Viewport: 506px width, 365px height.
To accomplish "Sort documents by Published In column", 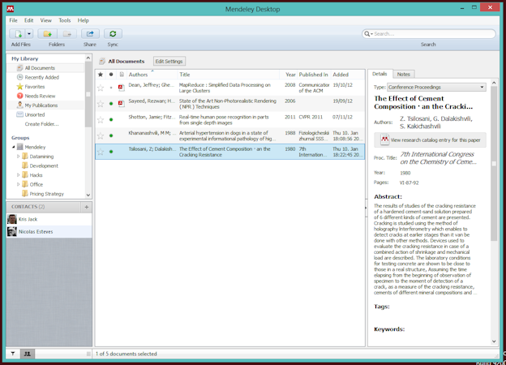I will pos(314,75).
